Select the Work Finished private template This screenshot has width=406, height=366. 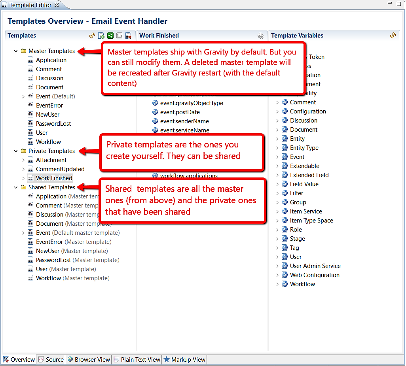coord(54,178)
